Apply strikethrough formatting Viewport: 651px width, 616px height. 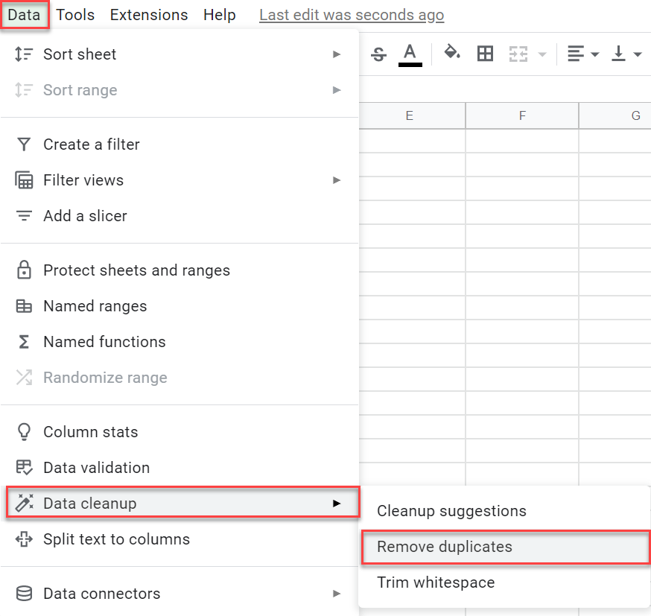click(x=379, y=54)
